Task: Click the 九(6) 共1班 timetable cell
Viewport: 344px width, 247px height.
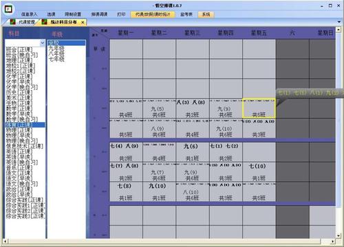Action: pyautogui.click(x=193, y=152)
